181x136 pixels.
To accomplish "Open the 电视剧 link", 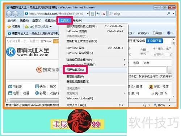I will click(x=17, y=86).
